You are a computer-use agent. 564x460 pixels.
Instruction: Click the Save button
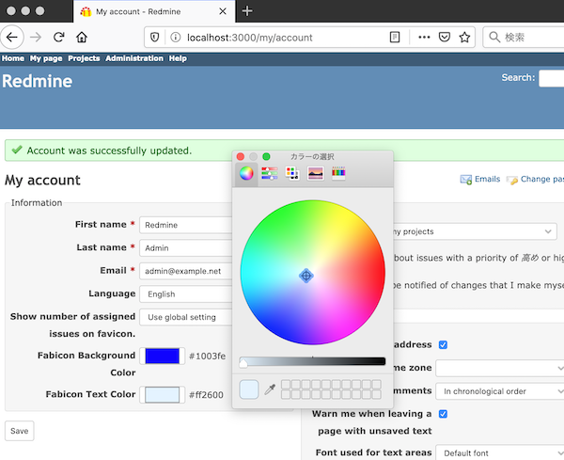[20, 431]
